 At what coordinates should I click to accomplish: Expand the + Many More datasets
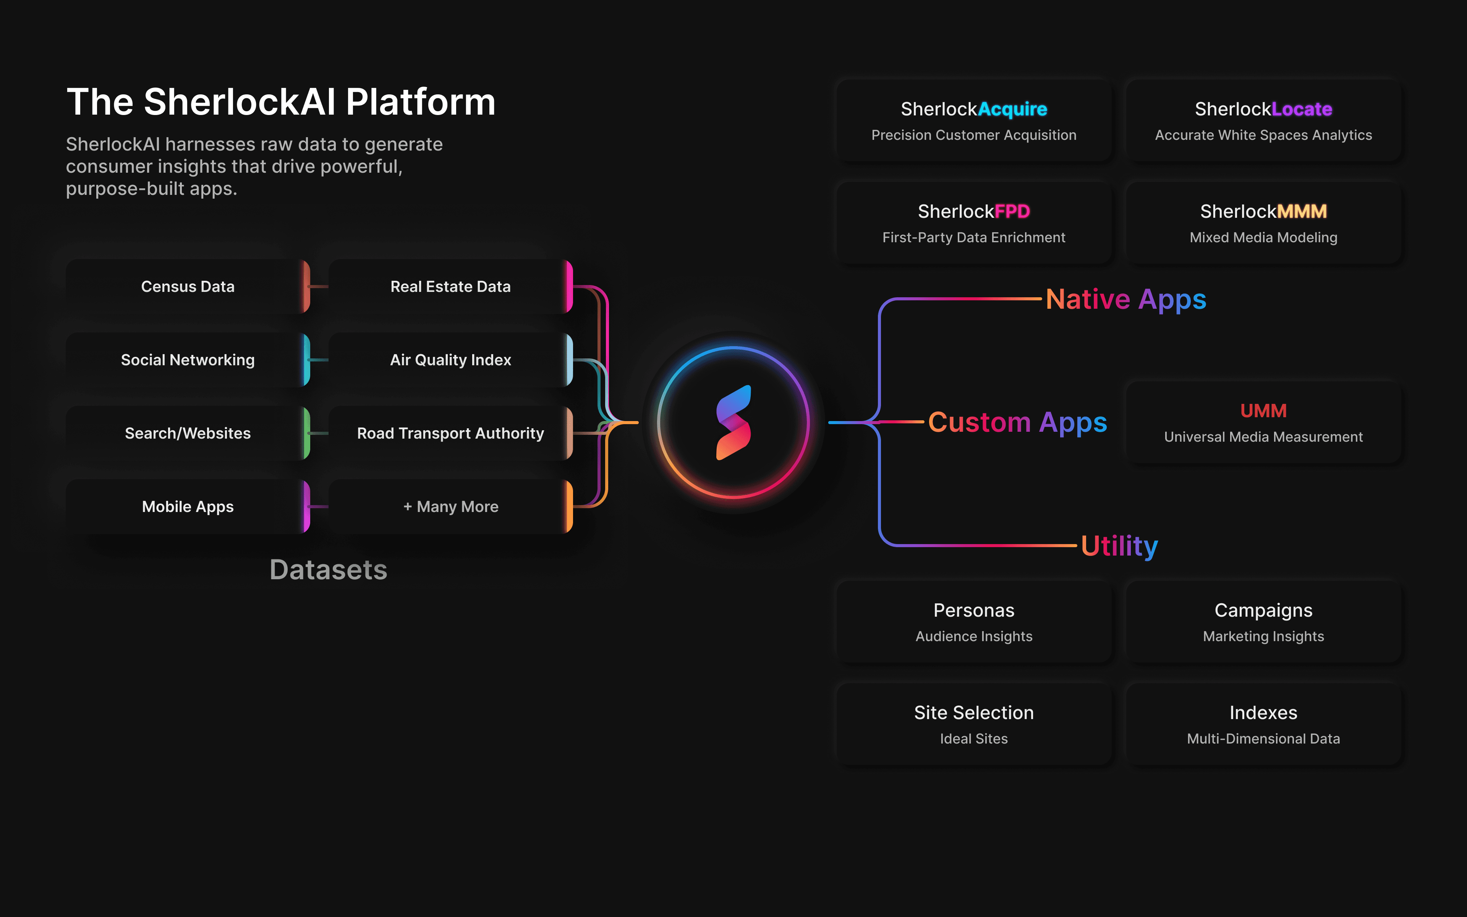[x=450, y=506]
